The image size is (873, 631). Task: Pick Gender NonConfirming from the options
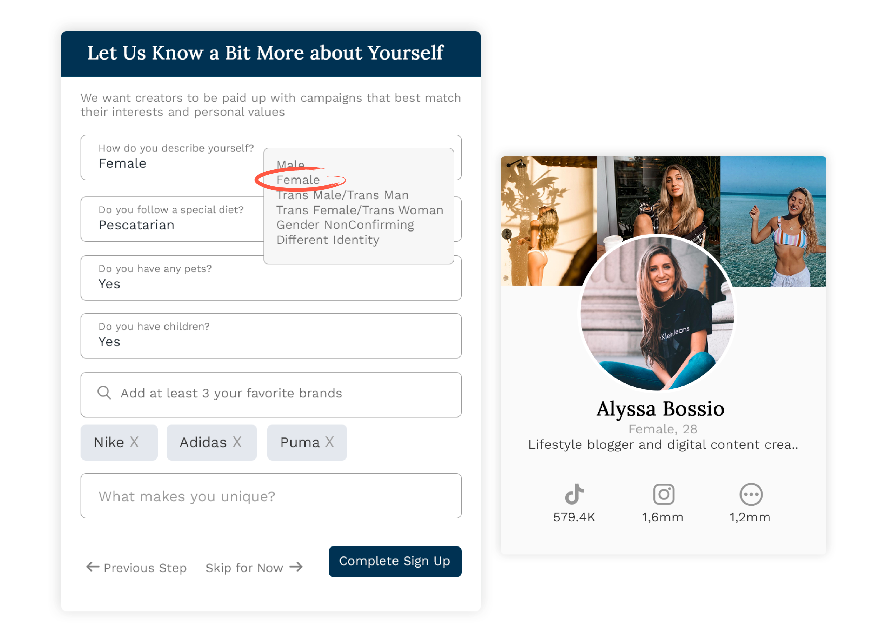click(345, 225)
